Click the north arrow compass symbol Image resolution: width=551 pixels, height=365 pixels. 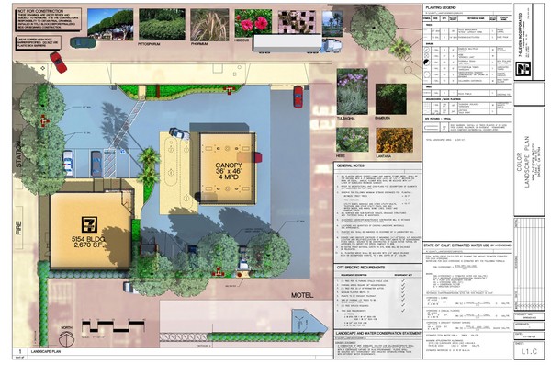(66, 338)
